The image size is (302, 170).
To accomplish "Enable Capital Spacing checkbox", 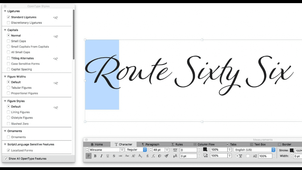I will 8,69.
